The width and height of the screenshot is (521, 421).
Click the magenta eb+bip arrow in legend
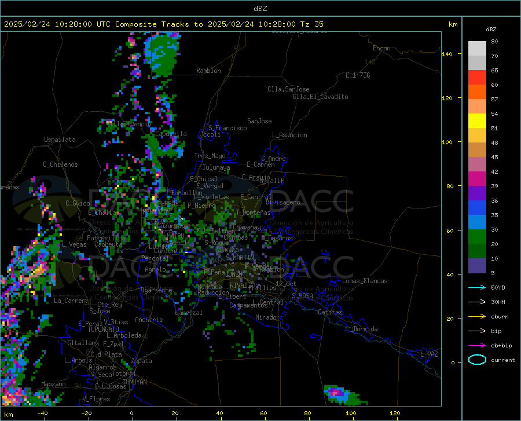point(477,346)
